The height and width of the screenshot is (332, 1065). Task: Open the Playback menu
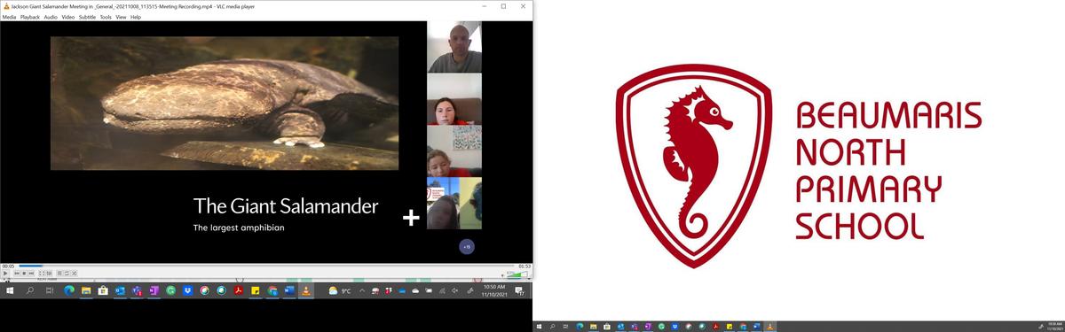coord(30,17)
